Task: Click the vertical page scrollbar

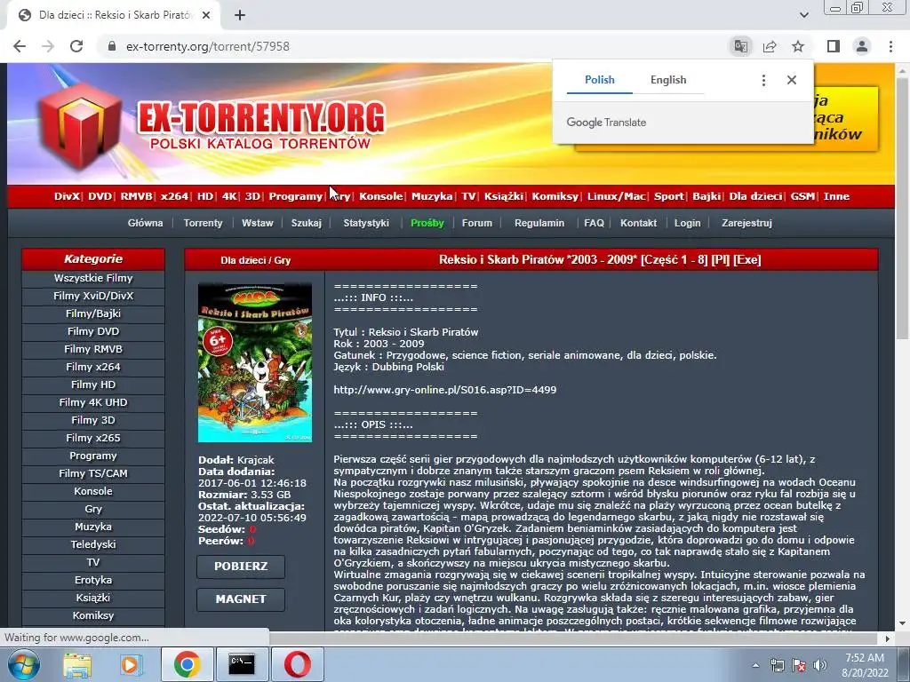Action: (902, 209)
